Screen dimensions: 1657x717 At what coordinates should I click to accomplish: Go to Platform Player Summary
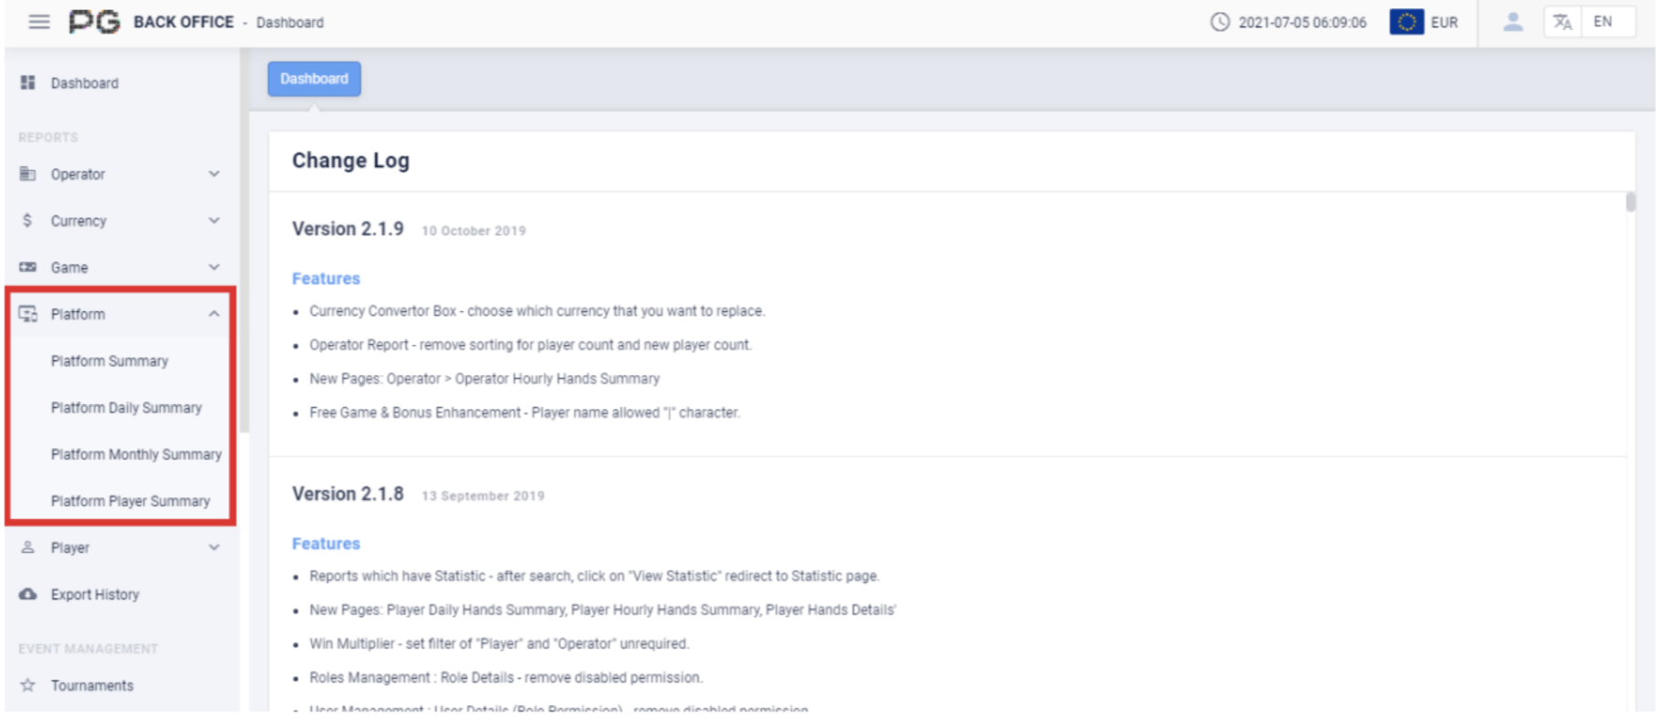click(x=130, y=501)
